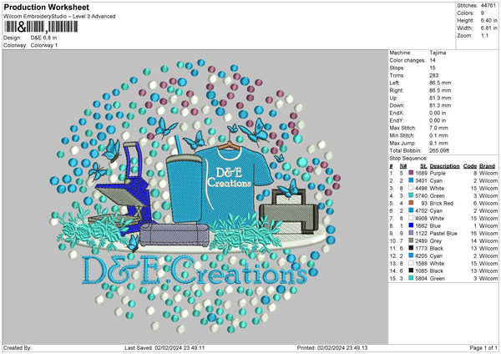The width and height of the screenshot is (501, 354).
Task: Click 'Pastel Blue' description text
Action: (443, 233)
